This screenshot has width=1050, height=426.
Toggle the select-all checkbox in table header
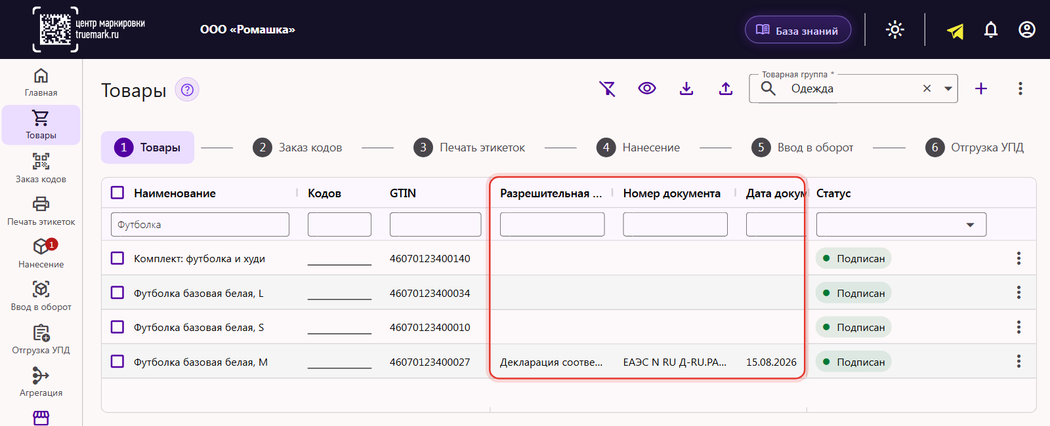(117, 193)
